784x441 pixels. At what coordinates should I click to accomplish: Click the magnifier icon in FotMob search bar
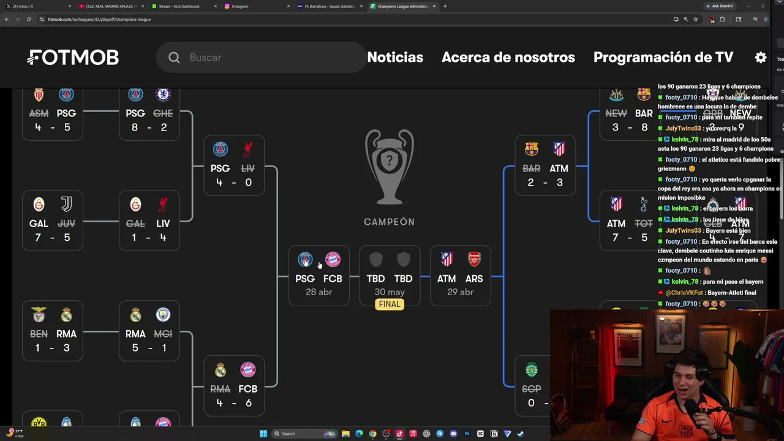174,57
